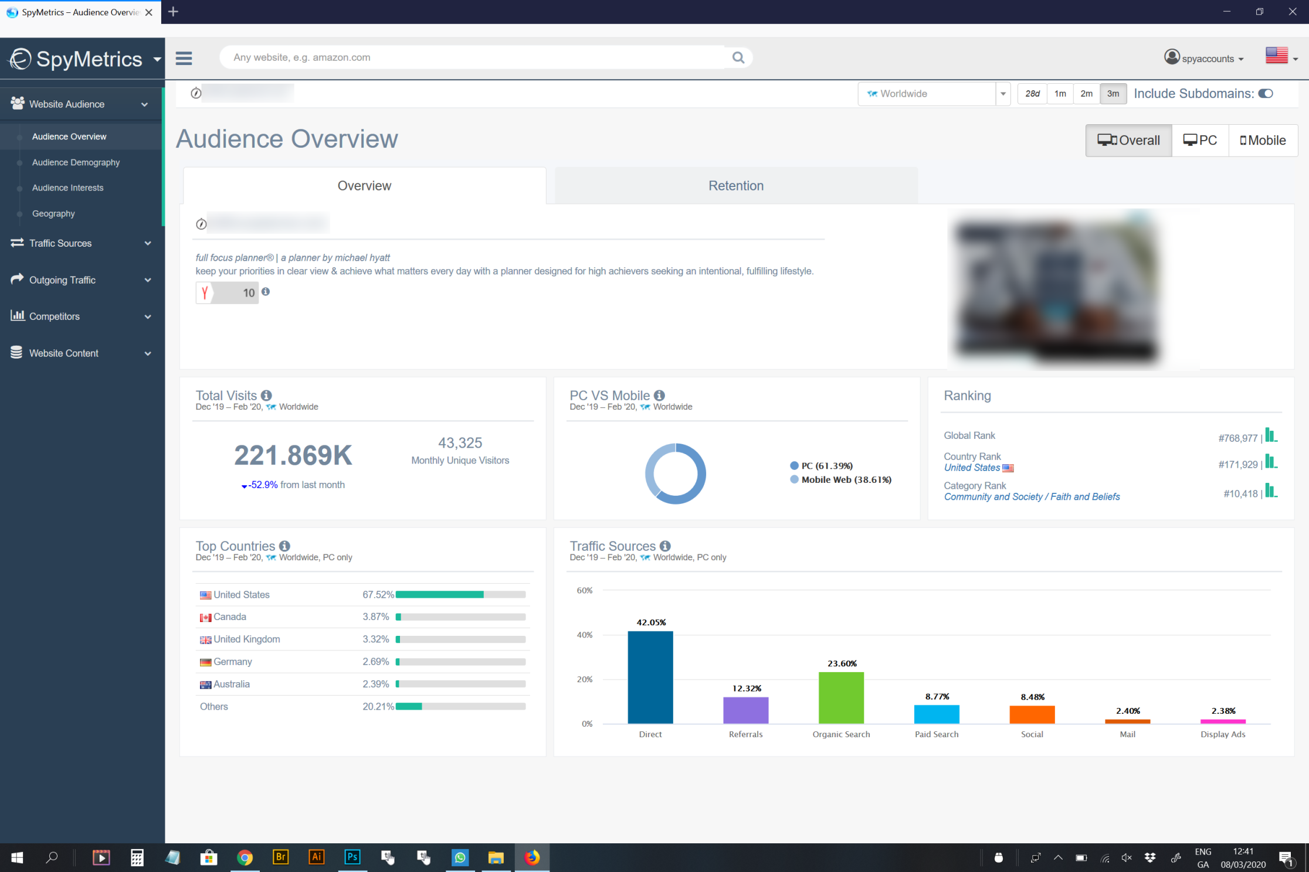The image size is (1309, 872).
Task: Toggle the PC legend entry in donut chart
Action: [x=822, y=466]
